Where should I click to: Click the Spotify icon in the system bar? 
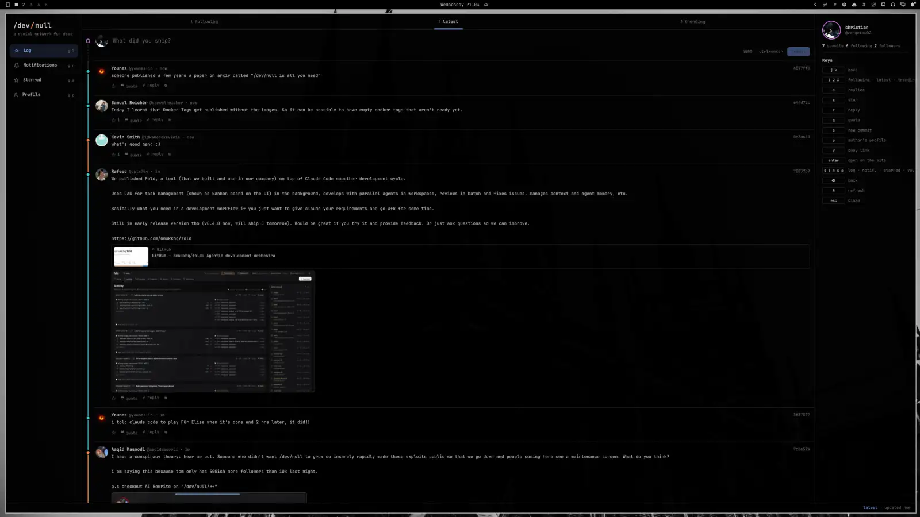point(844,5)
